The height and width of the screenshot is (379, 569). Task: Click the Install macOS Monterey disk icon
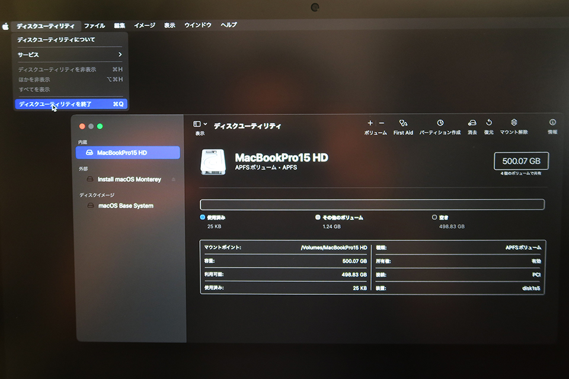click(x=90, y=179)
